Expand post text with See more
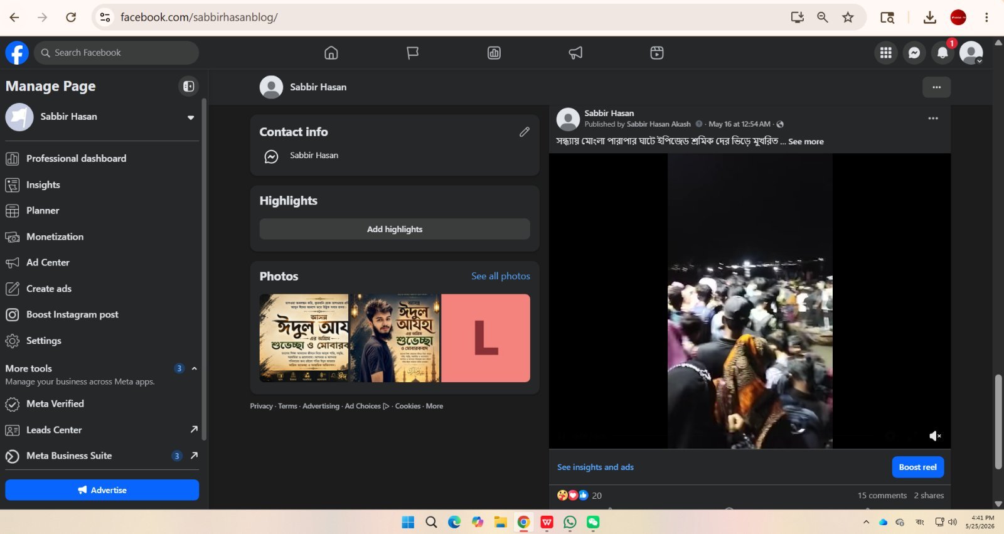 click(806, 142)
